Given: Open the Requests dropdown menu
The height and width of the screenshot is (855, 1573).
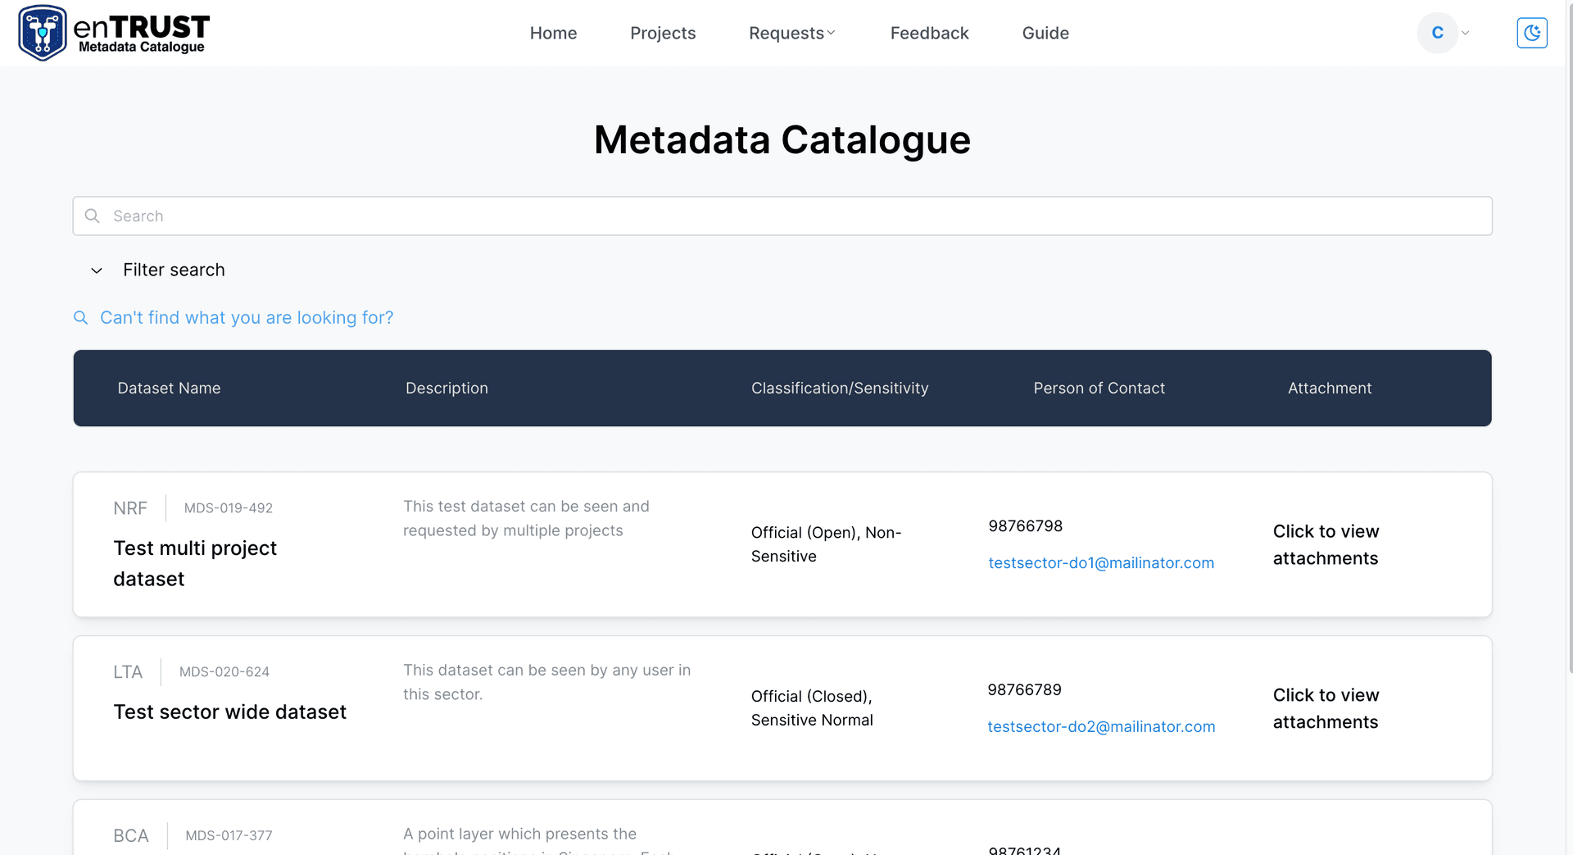Looking at the screenshot, I should pos(791,33).
